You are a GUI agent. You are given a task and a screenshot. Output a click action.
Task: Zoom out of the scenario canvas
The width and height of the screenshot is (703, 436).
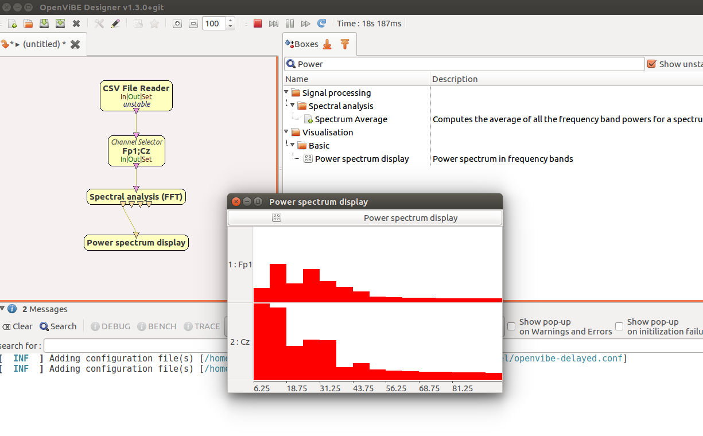pyautogui.click(x=193, y=24)
